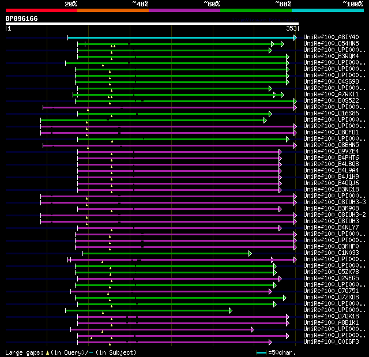Select the UniRef100_B4NLY7 hit label

[331, 228]
